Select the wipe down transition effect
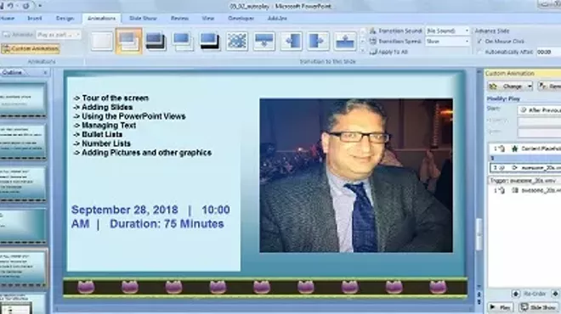 pyautogui.click(x=264, y=41)
